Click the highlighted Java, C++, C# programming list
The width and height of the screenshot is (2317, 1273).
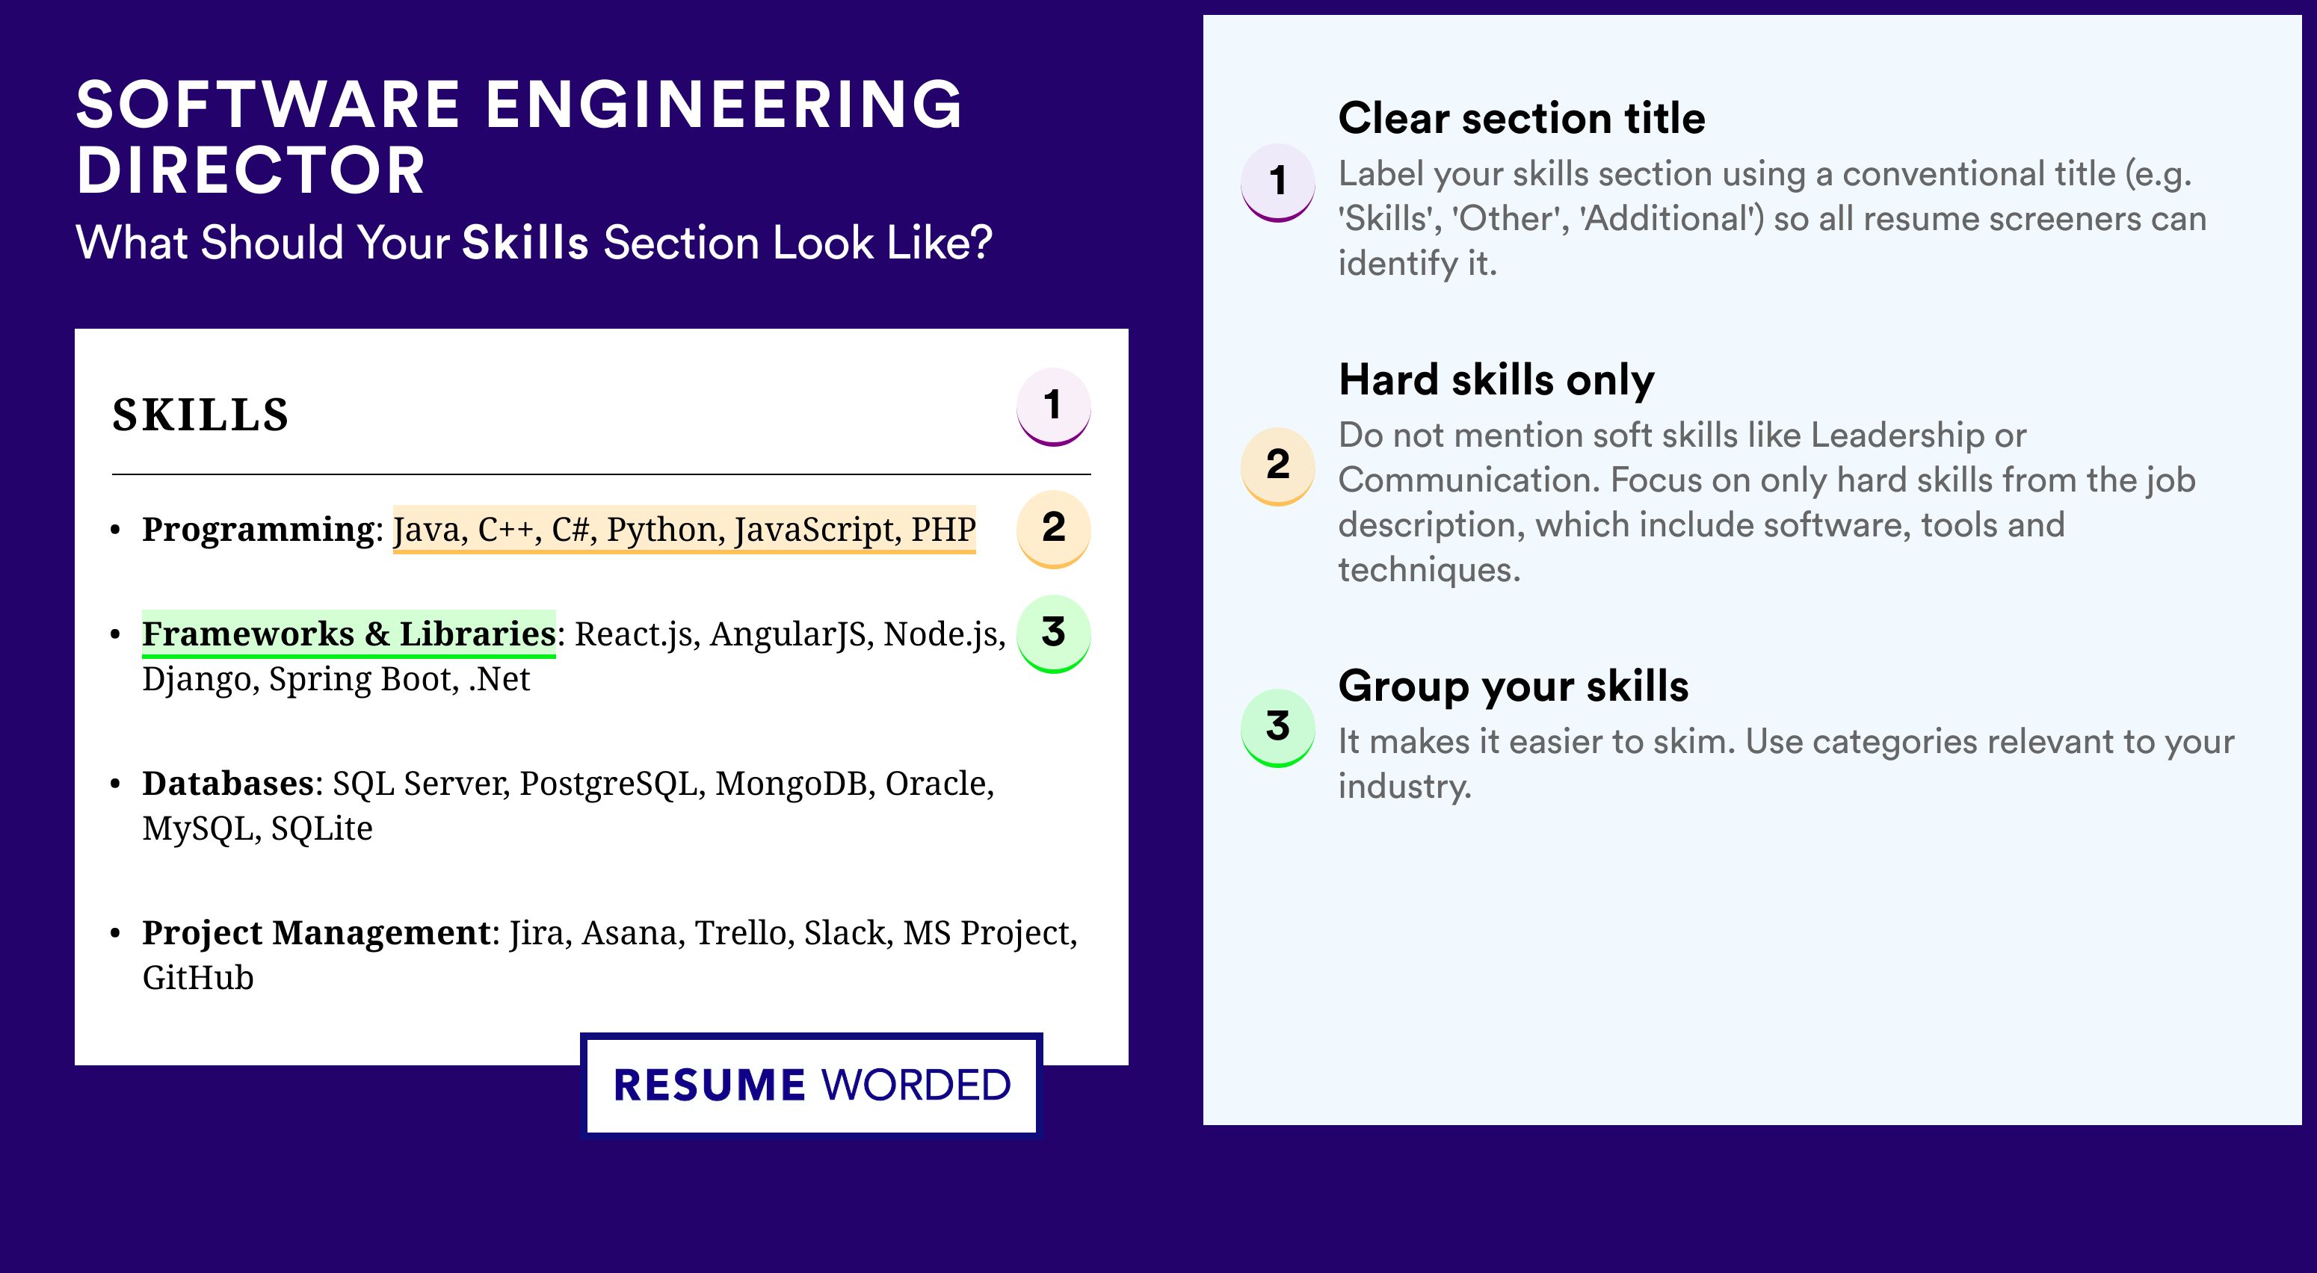pos(685,530)
